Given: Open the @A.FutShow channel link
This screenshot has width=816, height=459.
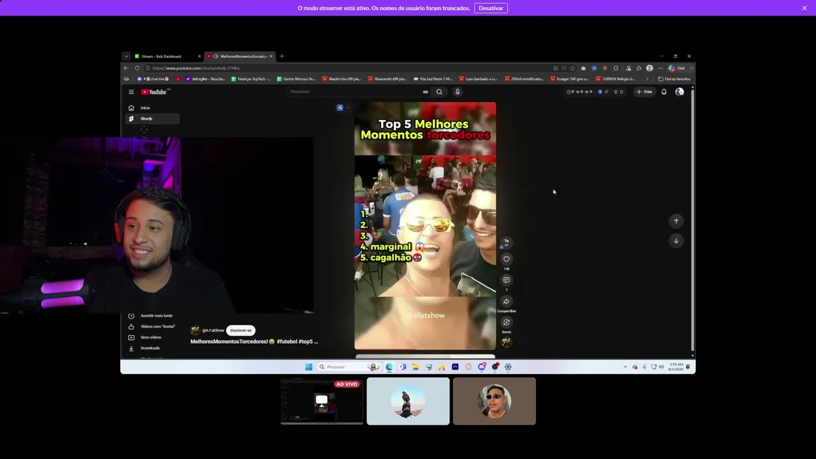Looking at the screenshot, I should click(x=213, y=330).
